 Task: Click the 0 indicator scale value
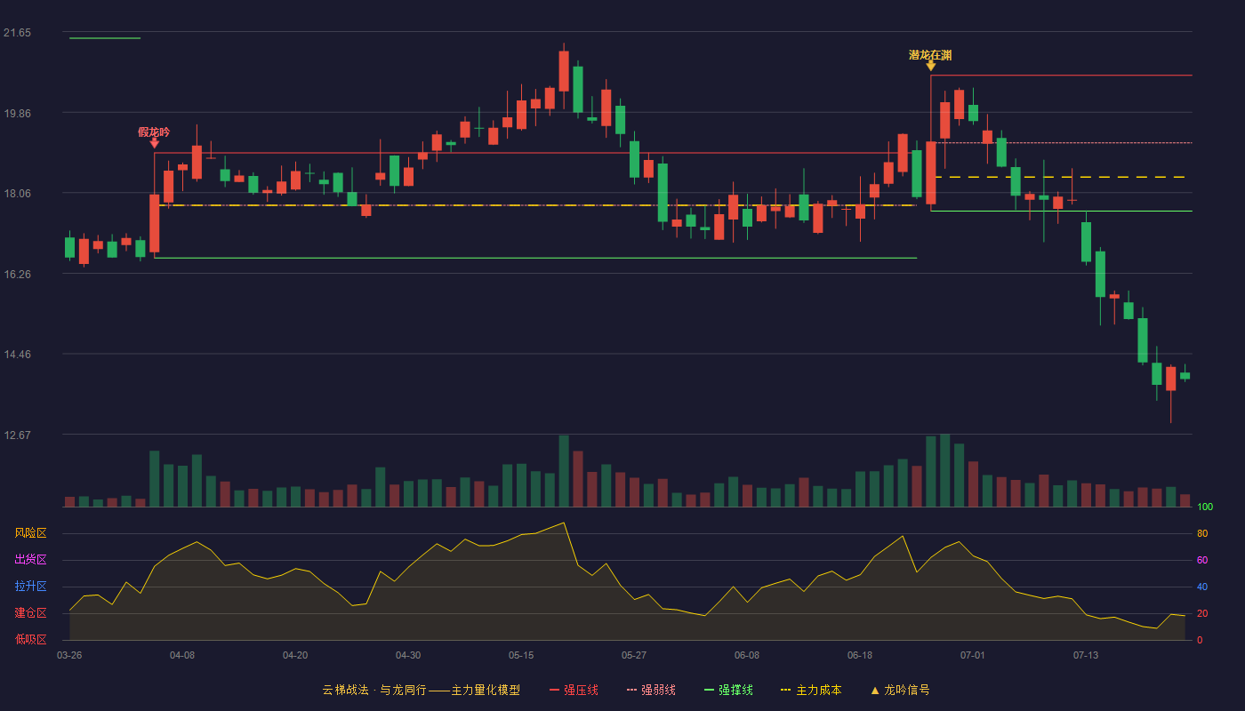point(1200,640)
